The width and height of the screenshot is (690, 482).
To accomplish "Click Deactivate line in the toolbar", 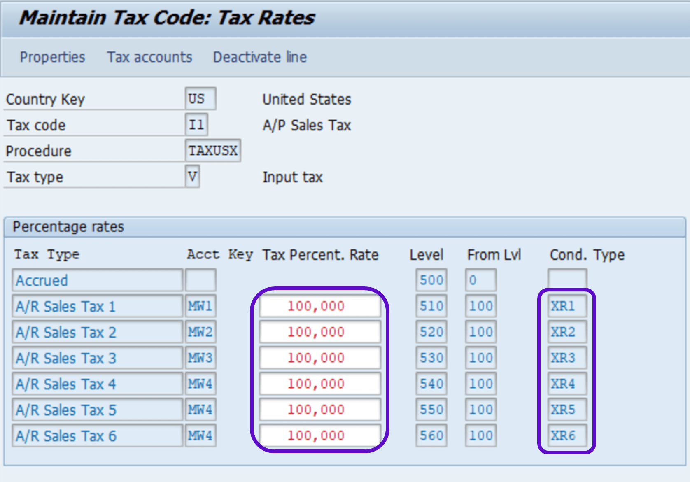I will pos(259,57).
